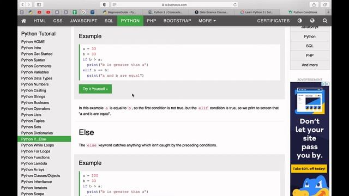The width and height of the screenshot is (349, 196).
Task: Open JAVASCRIPT in top navigation
Action: [x=83, y=21]
